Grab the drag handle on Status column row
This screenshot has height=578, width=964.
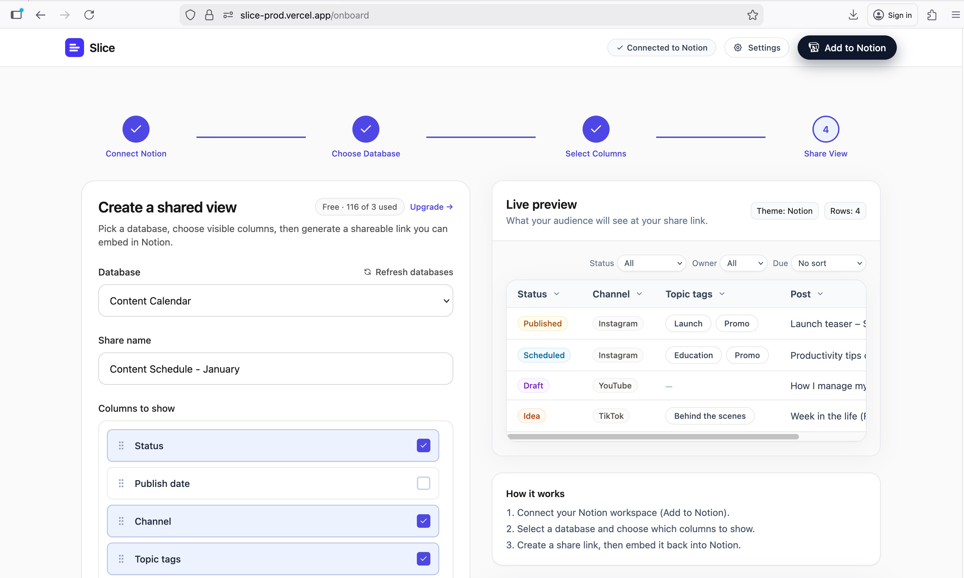coord(121,445)
